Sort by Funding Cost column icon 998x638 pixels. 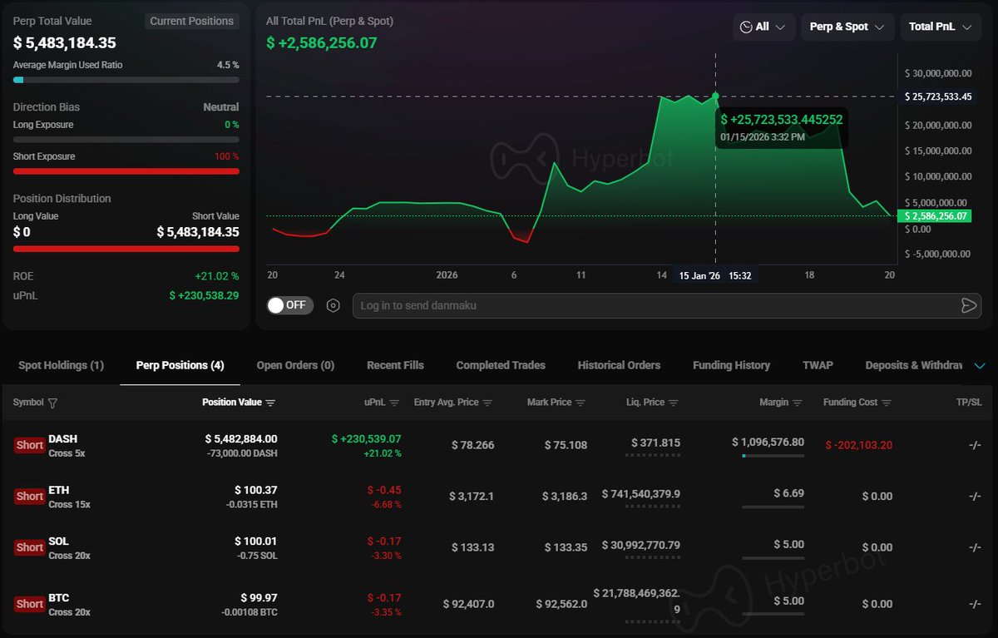pyautogui.click(x=886, y=403)
